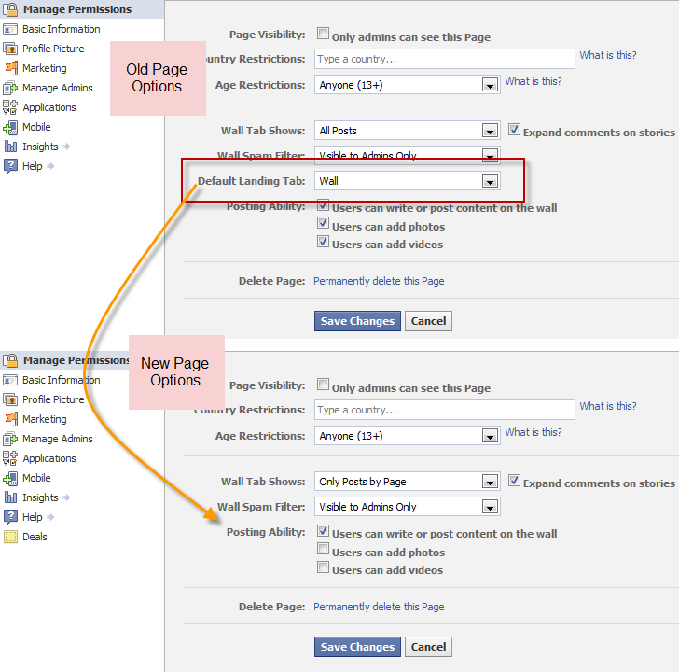Open Wall Spam Filter dropdown in old options
The image size is (679, 672).
click(x=407, y=155)
